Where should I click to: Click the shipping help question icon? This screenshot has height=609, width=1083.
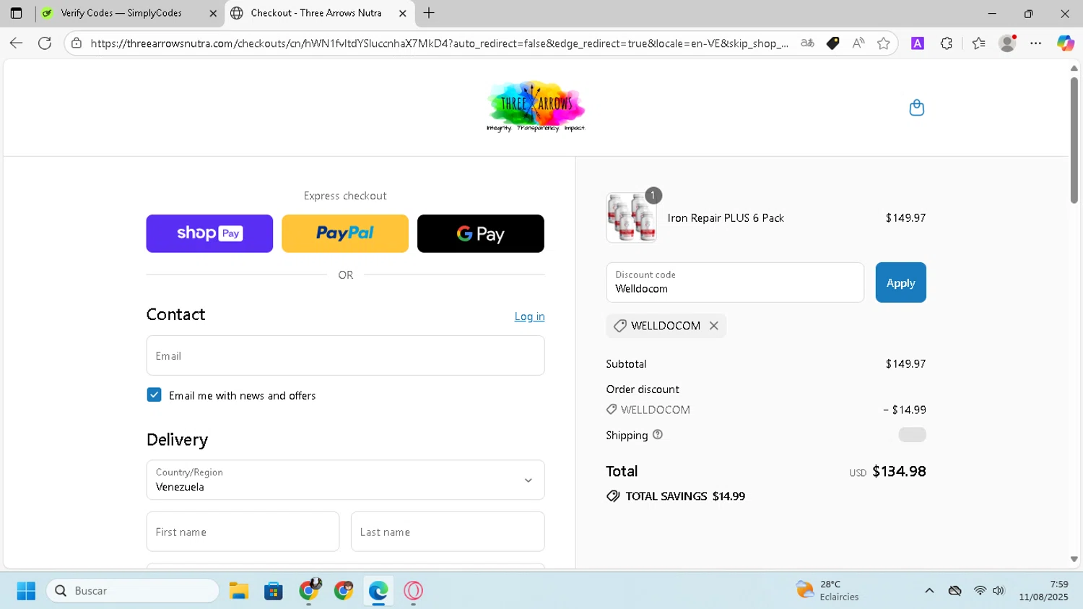pos(657,435)
